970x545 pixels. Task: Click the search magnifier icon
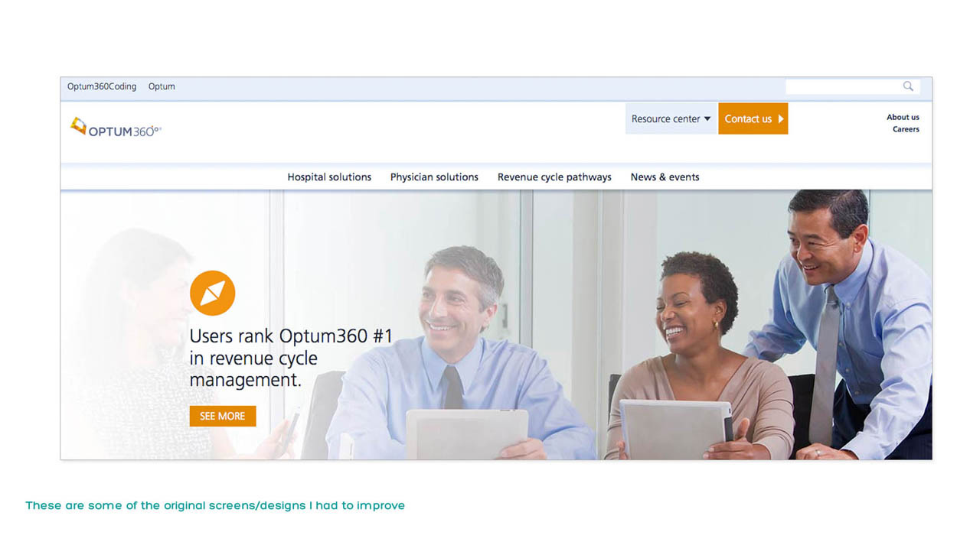point(908,86)
